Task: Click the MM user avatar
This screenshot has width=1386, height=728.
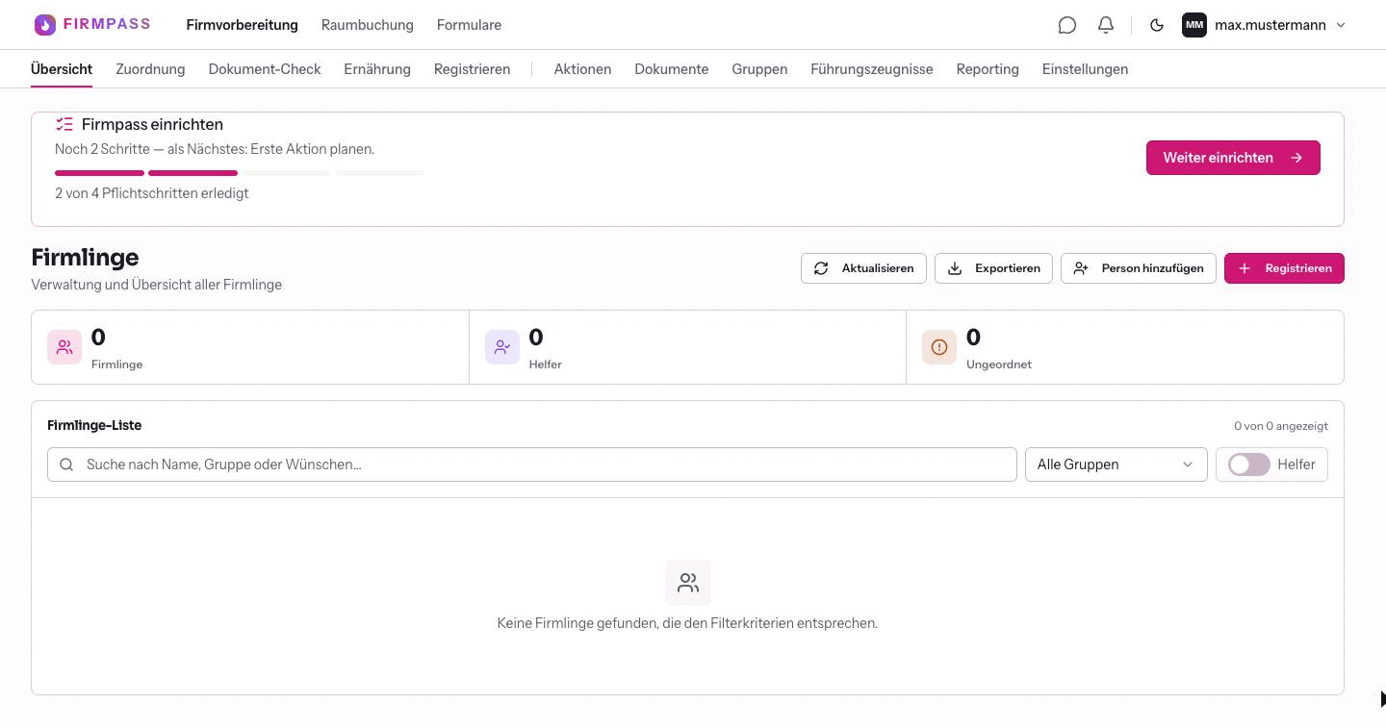Action: (x=1194, y=25)
